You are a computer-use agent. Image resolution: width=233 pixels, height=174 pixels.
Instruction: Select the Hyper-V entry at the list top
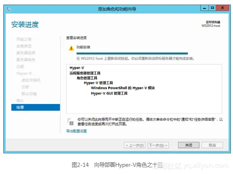(x=77, y=68)
